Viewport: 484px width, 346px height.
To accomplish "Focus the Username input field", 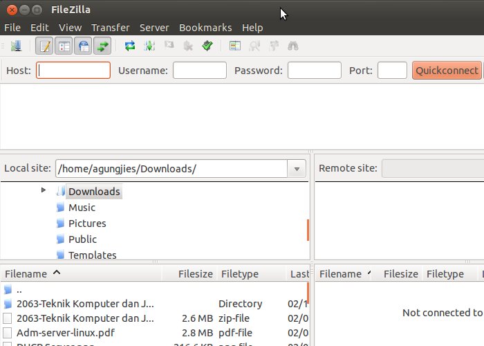I will [x=200, y=70].
